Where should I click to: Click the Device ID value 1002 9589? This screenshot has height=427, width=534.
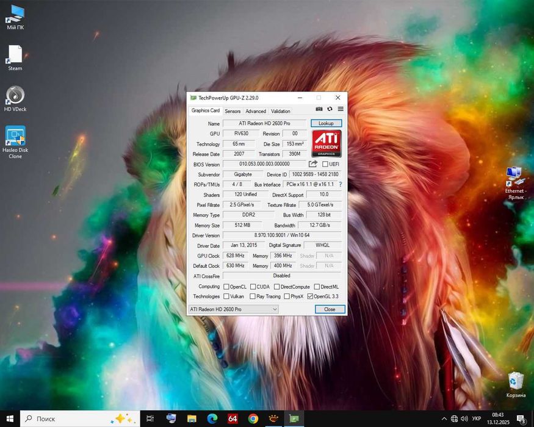pos(315,174)
